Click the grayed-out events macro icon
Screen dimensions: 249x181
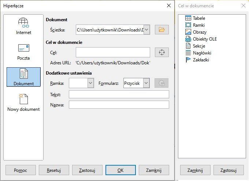[x=161, y=83]
